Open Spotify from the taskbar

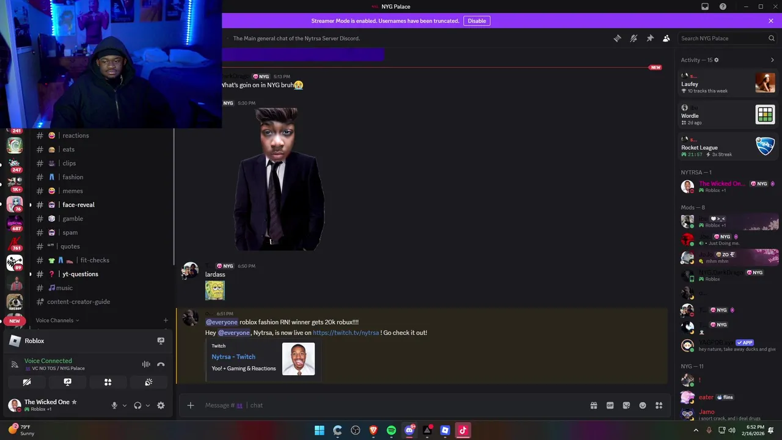point(391,430)
